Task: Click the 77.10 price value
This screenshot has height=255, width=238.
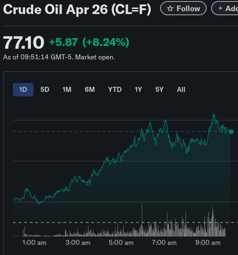Action: pos(24,43)
